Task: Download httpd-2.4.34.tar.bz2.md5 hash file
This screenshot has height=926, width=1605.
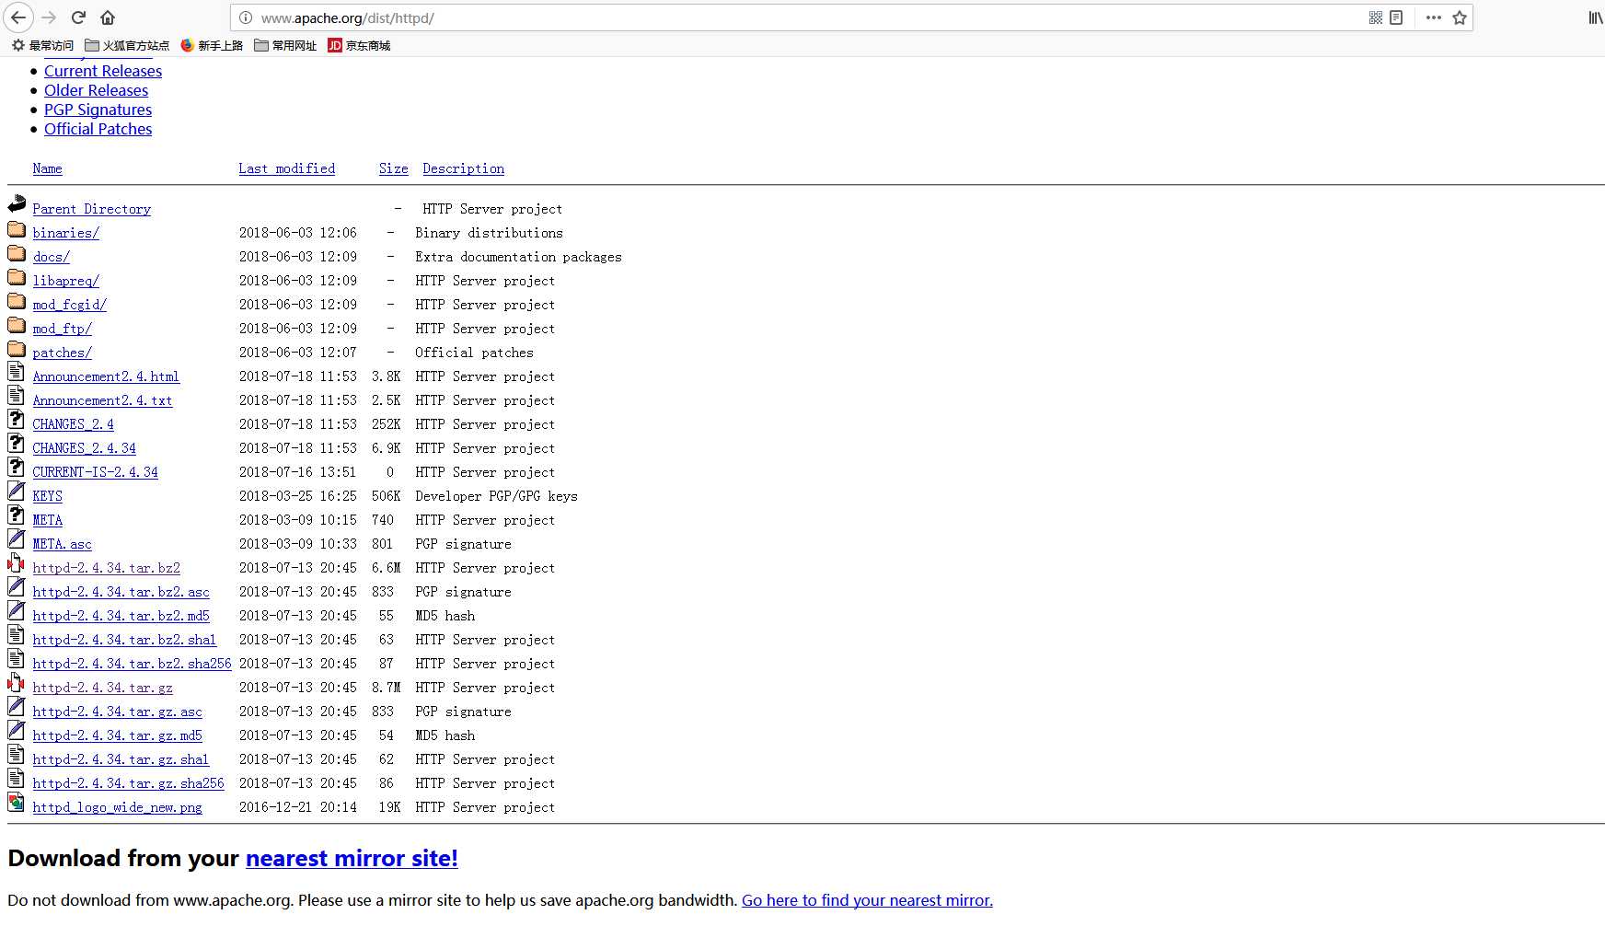Action: click(121, 616)
